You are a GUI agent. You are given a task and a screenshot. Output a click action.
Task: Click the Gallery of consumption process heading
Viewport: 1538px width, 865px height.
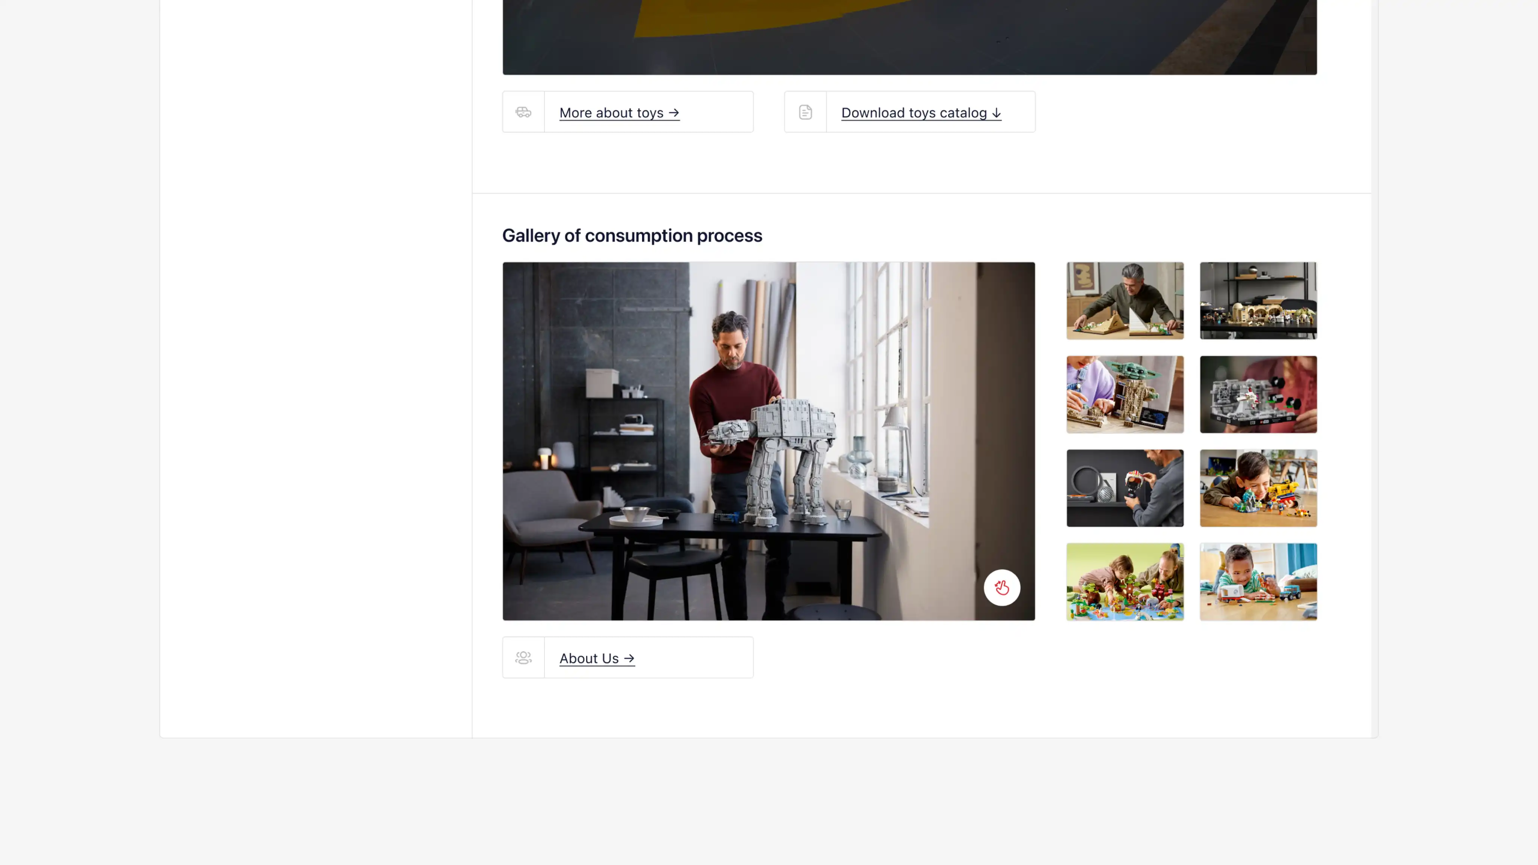(x=632, y=236)
